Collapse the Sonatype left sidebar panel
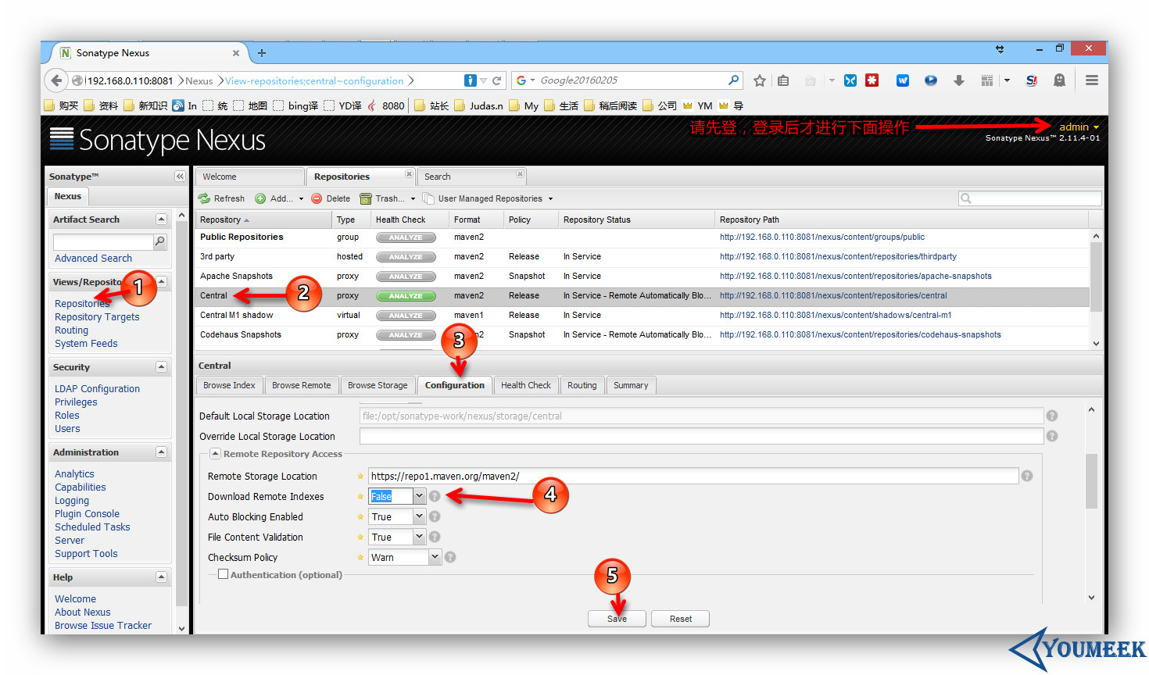This screenshot has width=1149, height=675. pyautogui.click(x=180, y=177)
